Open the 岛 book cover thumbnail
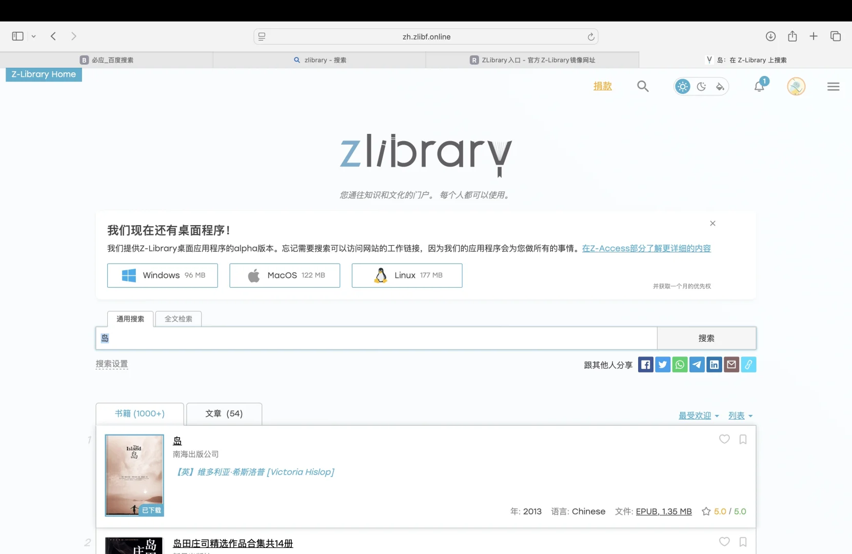 pyautogui.click(x=134, y=475)
